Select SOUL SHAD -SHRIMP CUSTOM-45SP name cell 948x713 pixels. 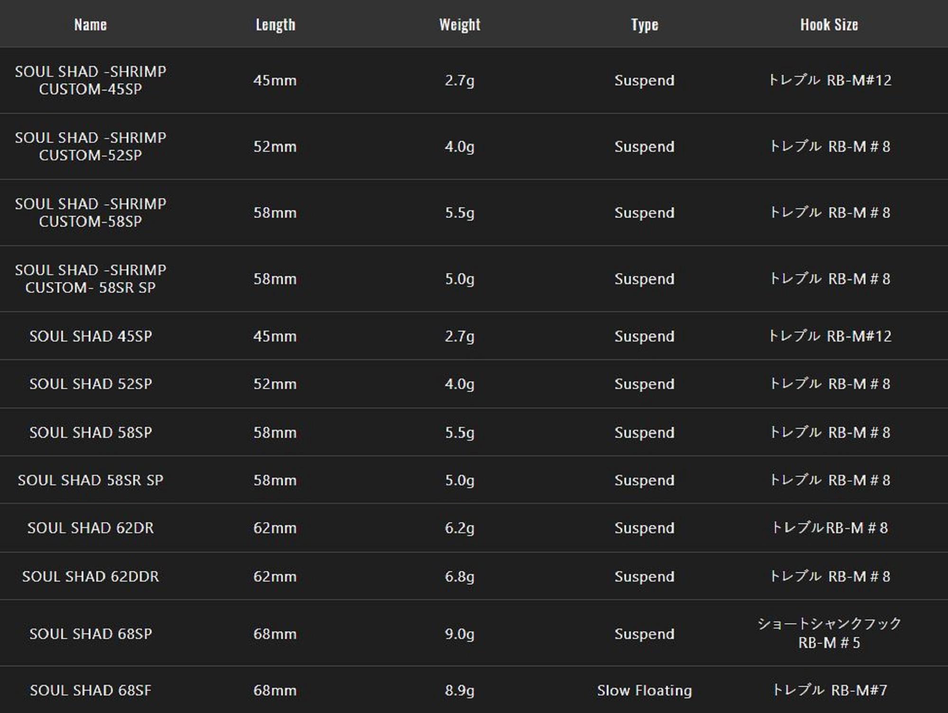91,80
